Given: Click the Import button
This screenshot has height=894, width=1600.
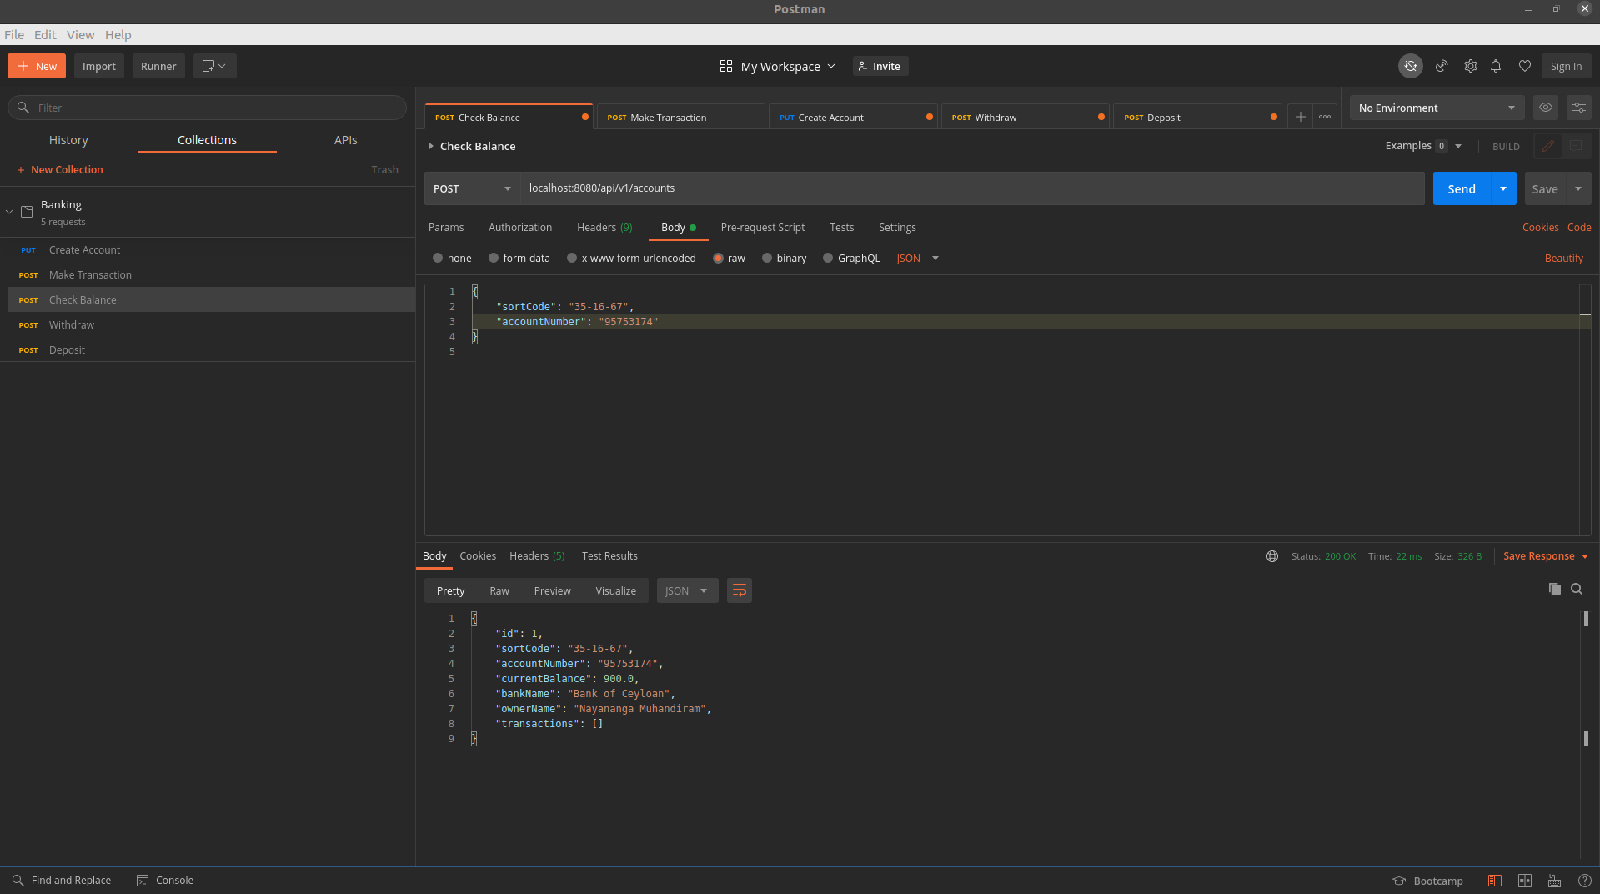Looking at the screenshot, I should pos(99,66).
